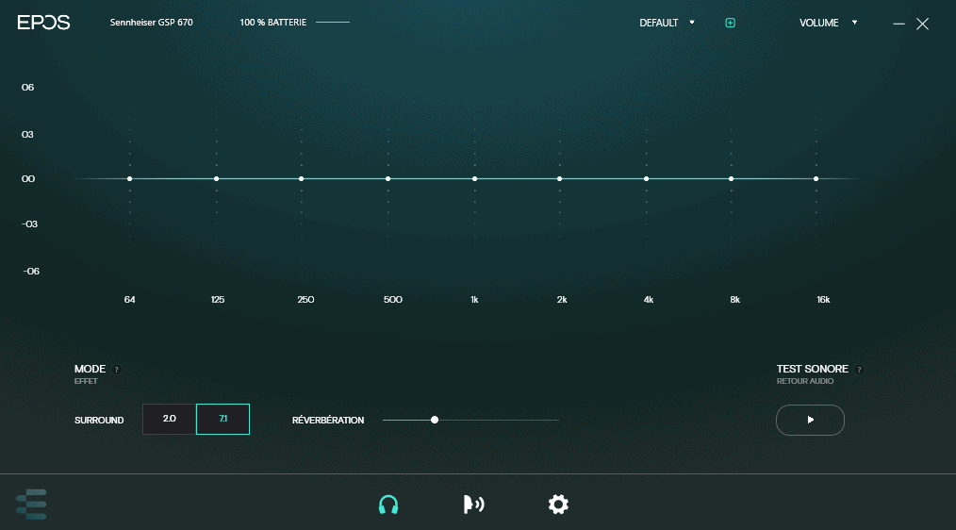This screenshot has height=530, width=956.
Task: Open the gear settings tab
Action: pyautogui.click(x=558, y=505)
